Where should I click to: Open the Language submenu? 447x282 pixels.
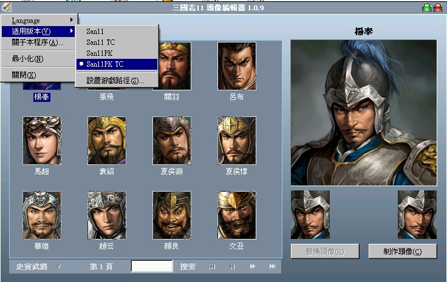39,21
